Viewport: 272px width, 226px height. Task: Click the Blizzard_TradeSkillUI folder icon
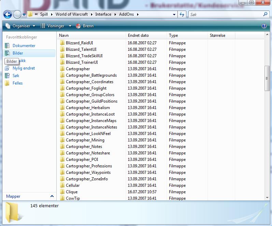[62, 56]
